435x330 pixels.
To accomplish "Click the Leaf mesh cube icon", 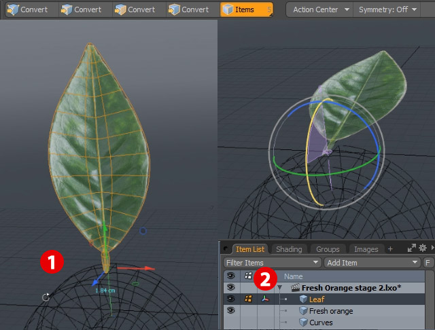I will (303, 299).
